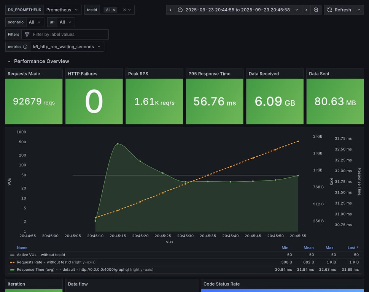
Task: Open the time range picker dropdown
Action: point(239,10)
